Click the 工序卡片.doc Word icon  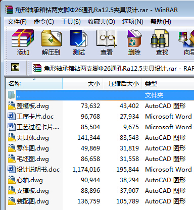point(12,116)
